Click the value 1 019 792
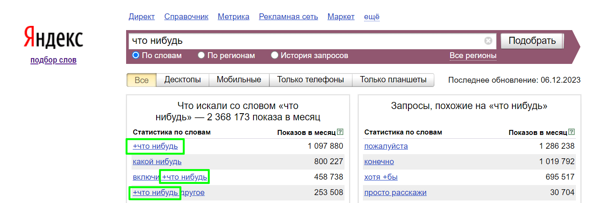 [x=557, y=162]
